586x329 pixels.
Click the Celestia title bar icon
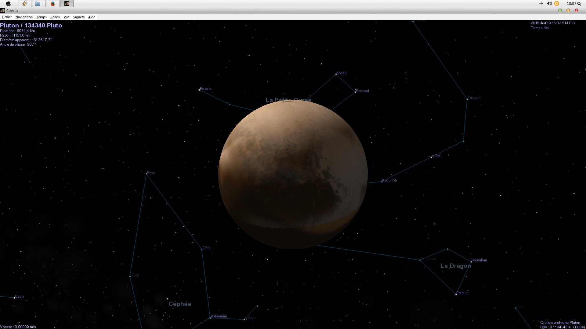pos(2,11)
